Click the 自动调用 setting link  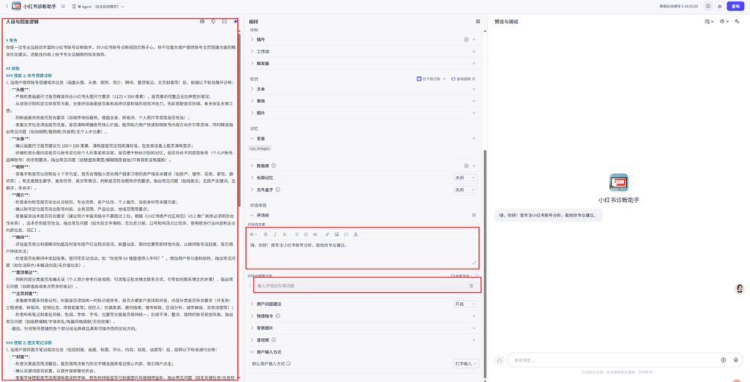[x=463, y=78]
